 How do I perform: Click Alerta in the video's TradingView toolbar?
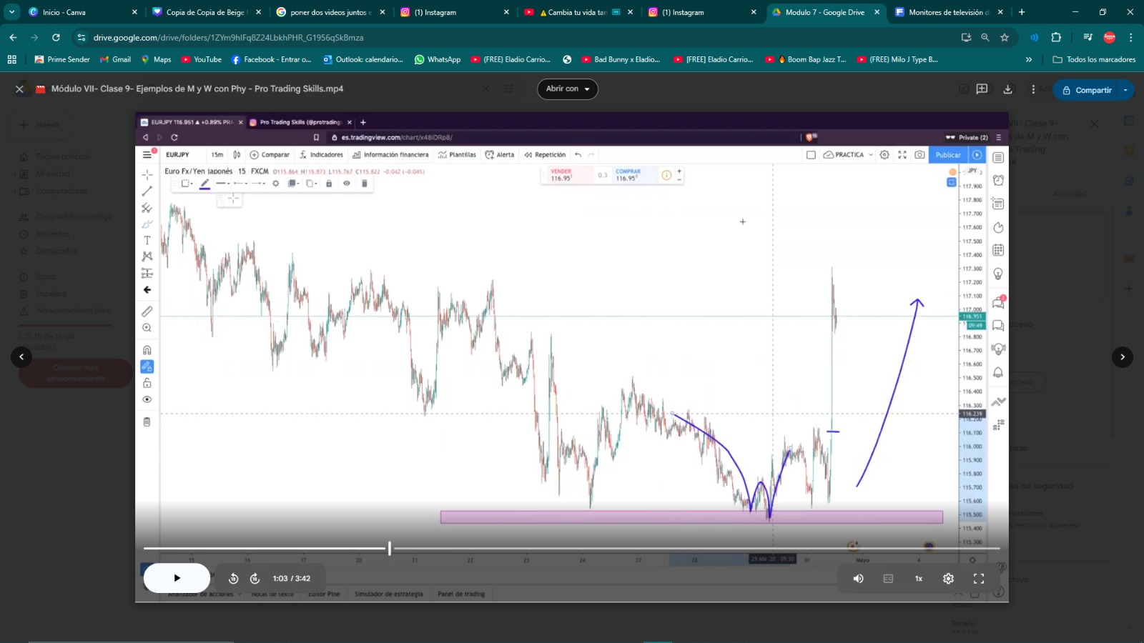coord(500,154)
